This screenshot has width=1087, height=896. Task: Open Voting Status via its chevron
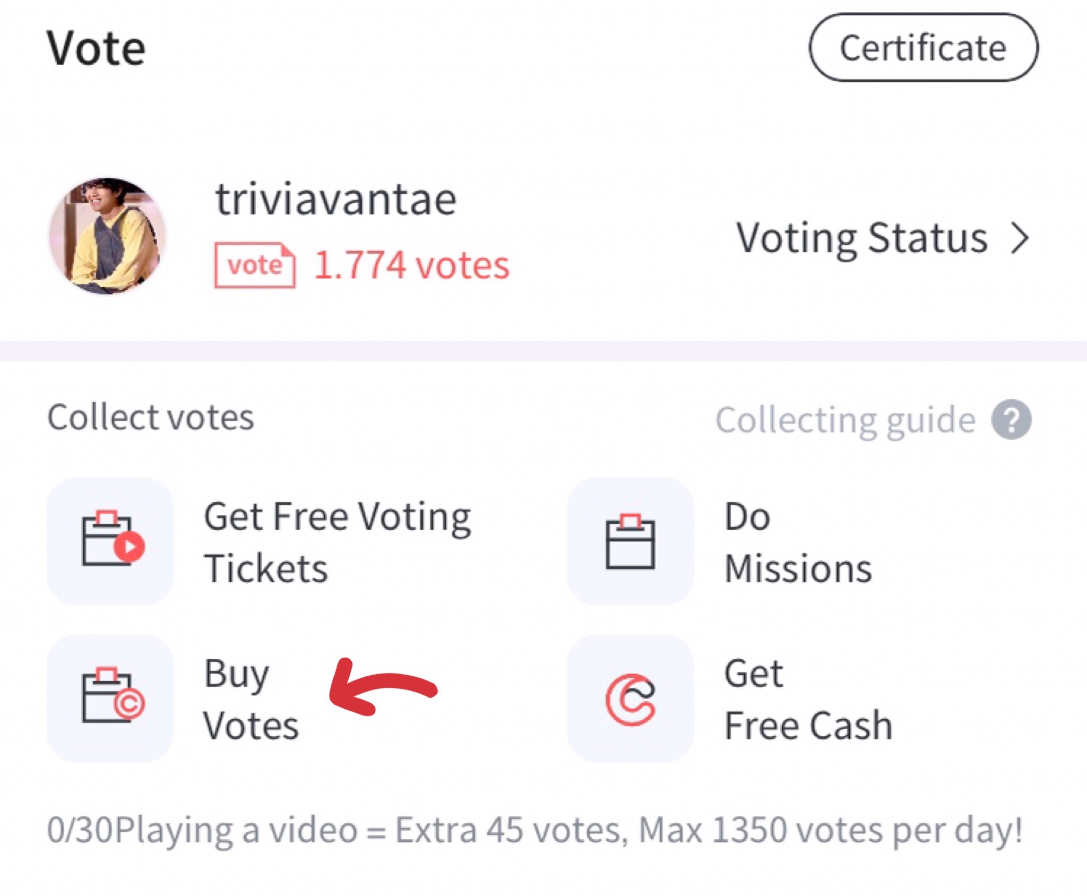(1019, 238)
